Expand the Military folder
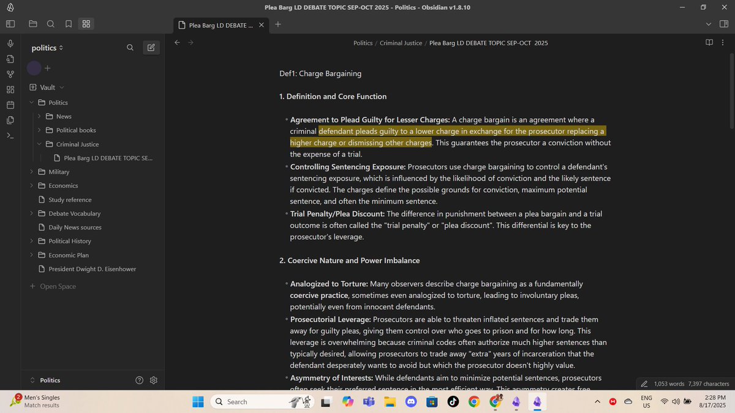Viewport: 735px width, 413px height. 32,172
